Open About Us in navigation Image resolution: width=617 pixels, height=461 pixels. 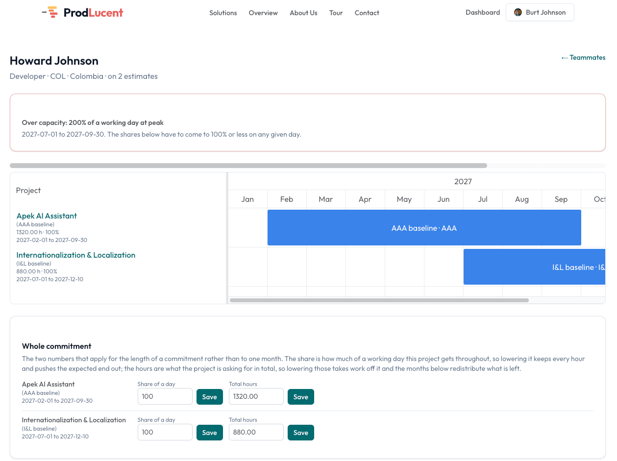(x=303, y=13)
